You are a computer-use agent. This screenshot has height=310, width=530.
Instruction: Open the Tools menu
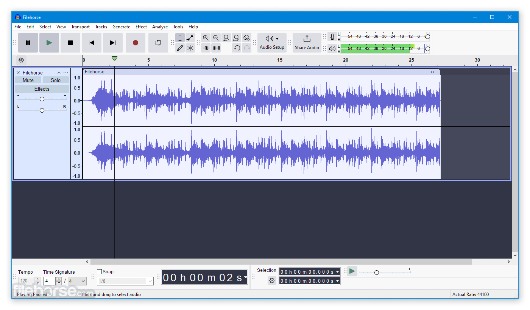pos(178,27)
